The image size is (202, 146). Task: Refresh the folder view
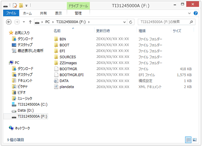pyautogui.click(x=130, y=22)
